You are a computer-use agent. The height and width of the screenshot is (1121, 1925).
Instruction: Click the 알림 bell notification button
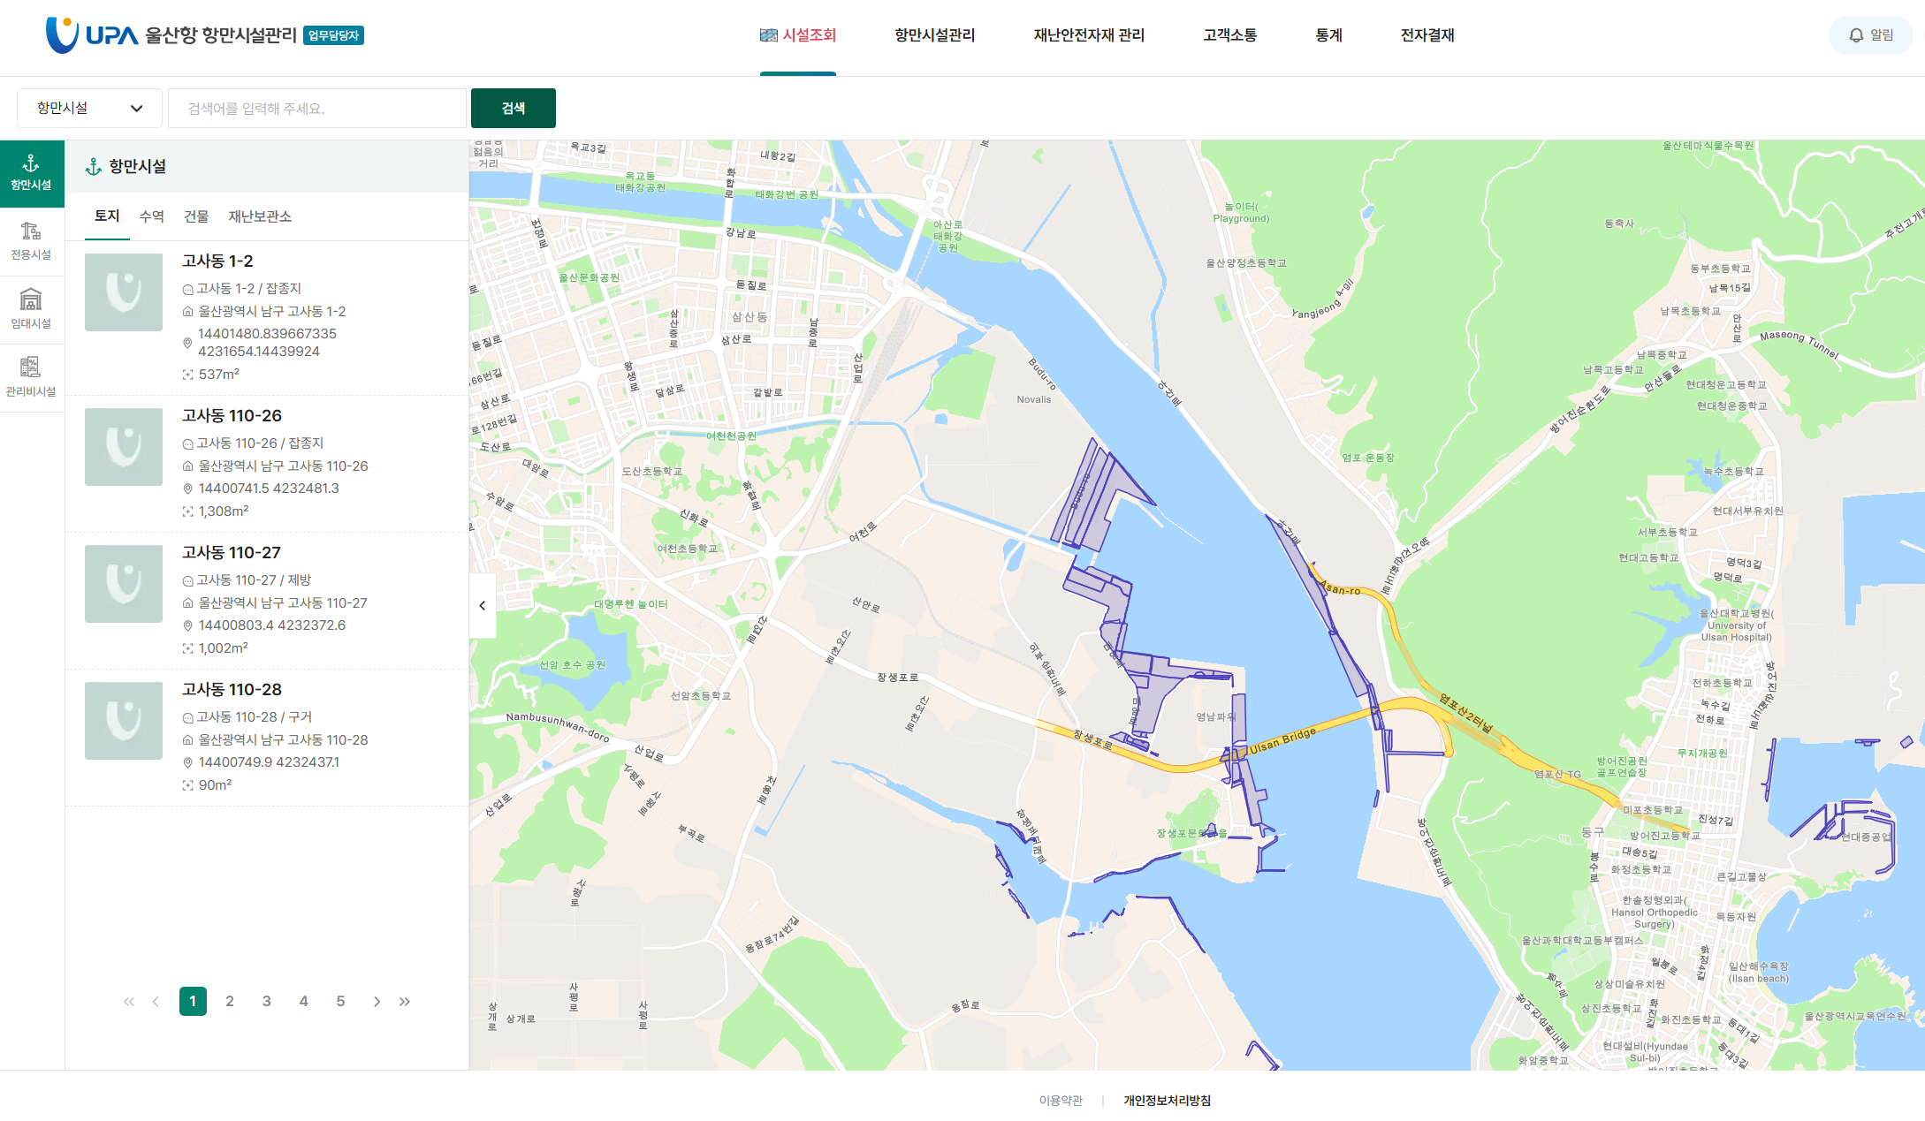[x=1870, y=35]
